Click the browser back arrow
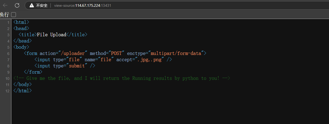 click(5, 5)
